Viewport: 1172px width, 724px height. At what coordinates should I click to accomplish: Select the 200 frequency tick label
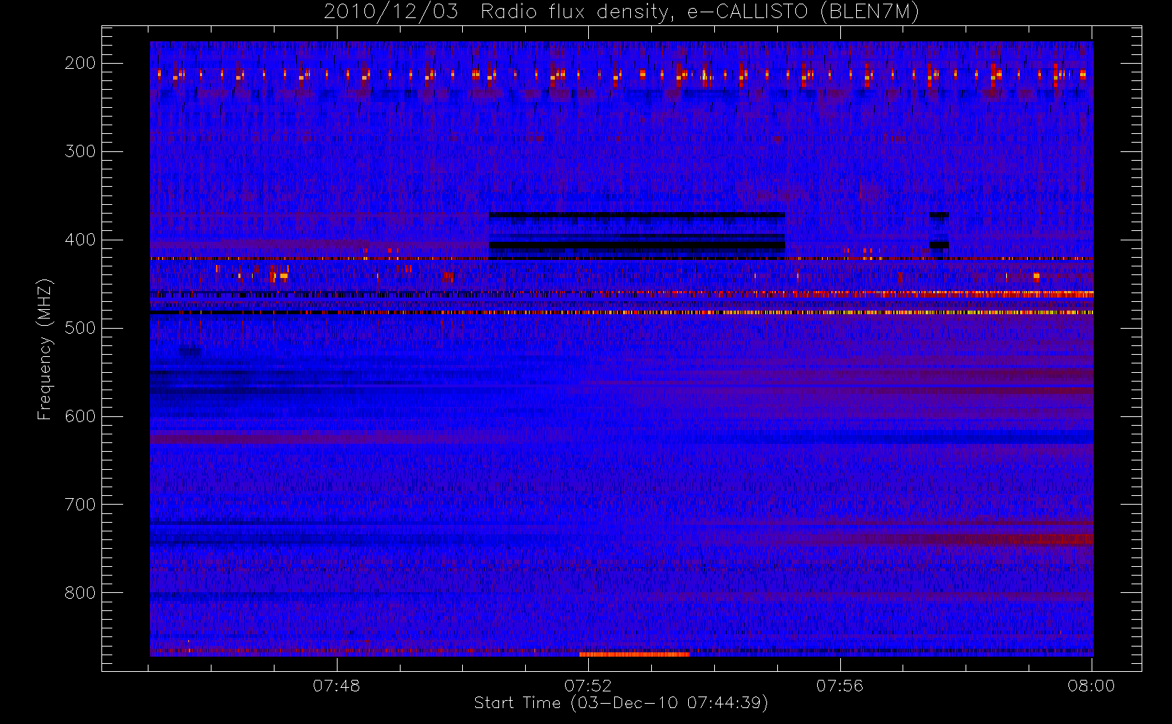80,63
